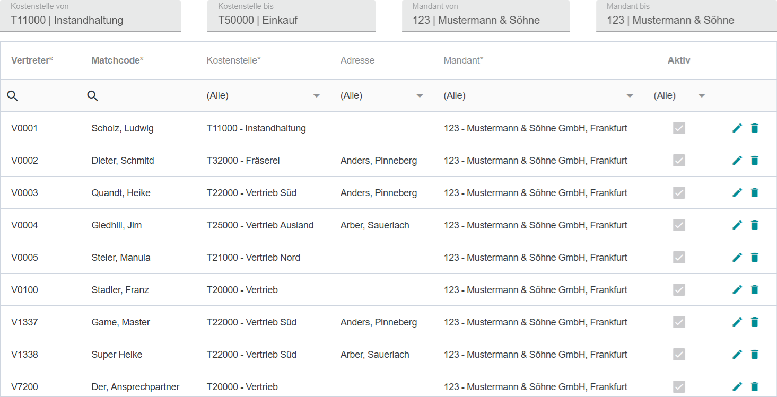Open the Aktiv filter dropdown

click(679, 96)
